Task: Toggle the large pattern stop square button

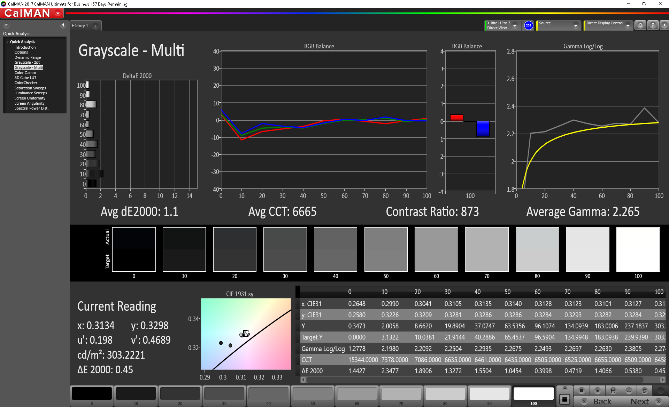Action: 565,399
